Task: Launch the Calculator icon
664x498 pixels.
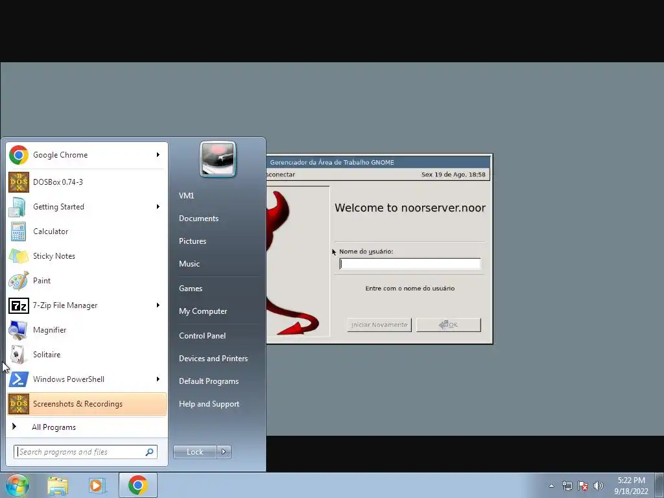Action: [x=19, y=231]
